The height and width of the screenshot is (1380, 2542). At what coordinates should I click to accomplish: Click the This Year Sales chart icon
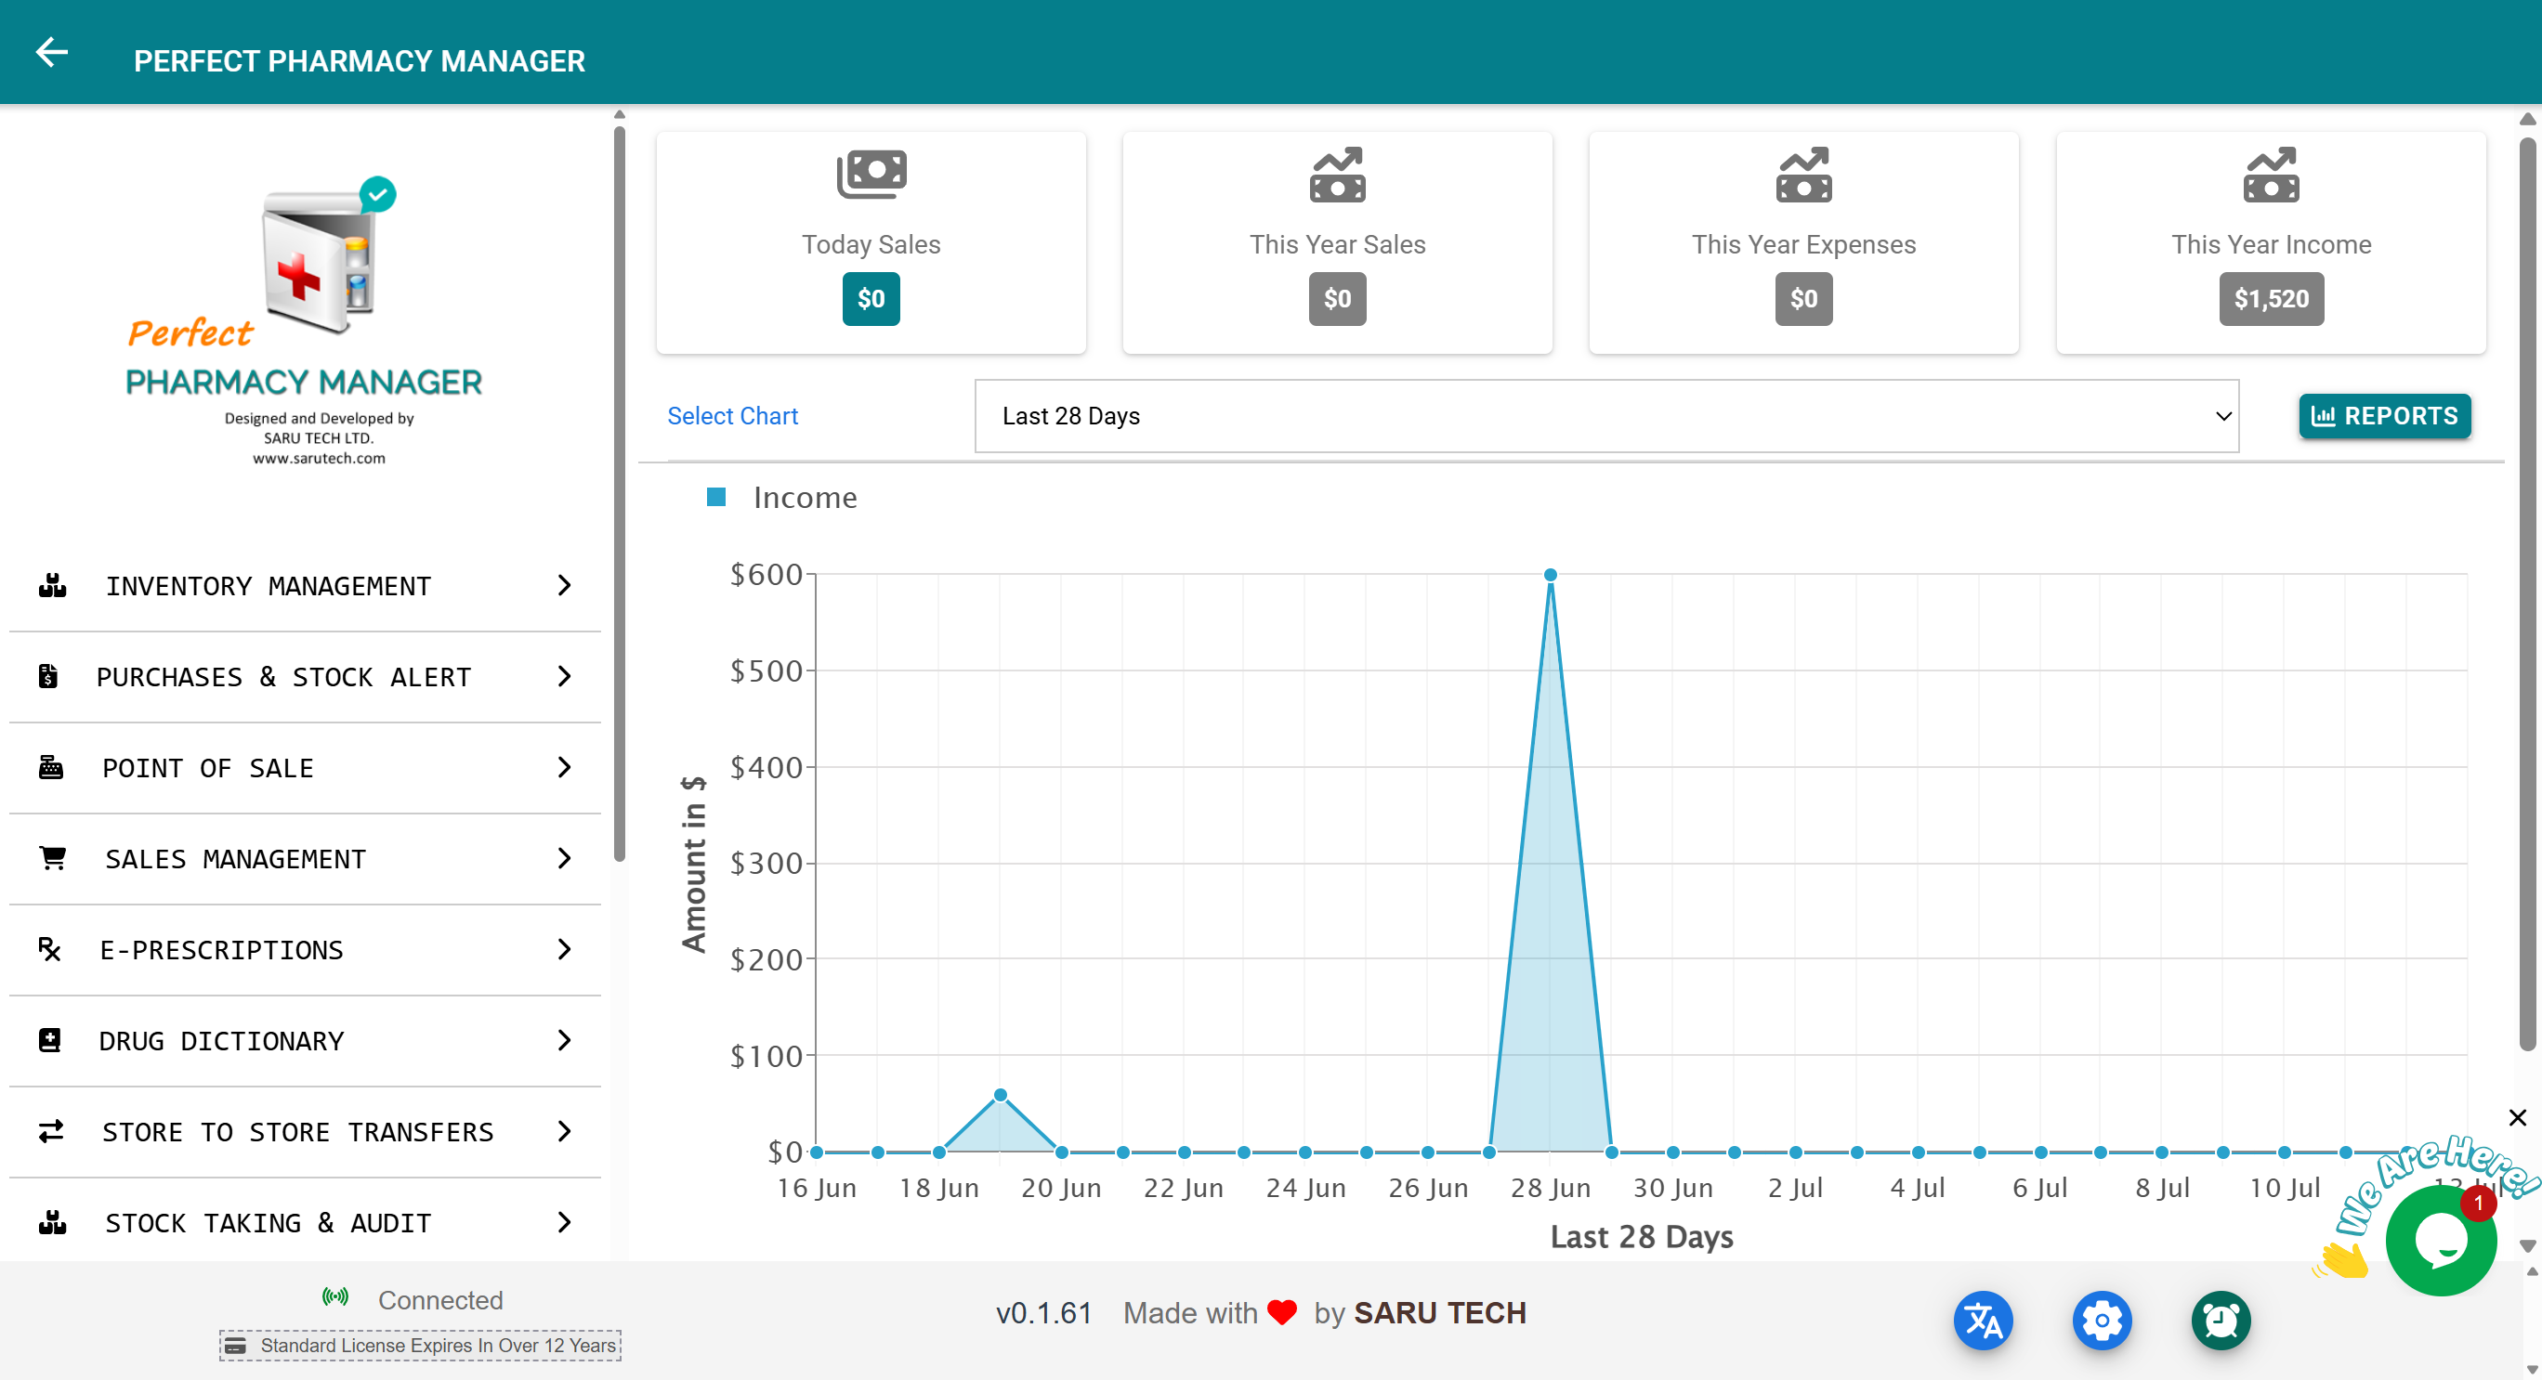(x=1337, y=175)
